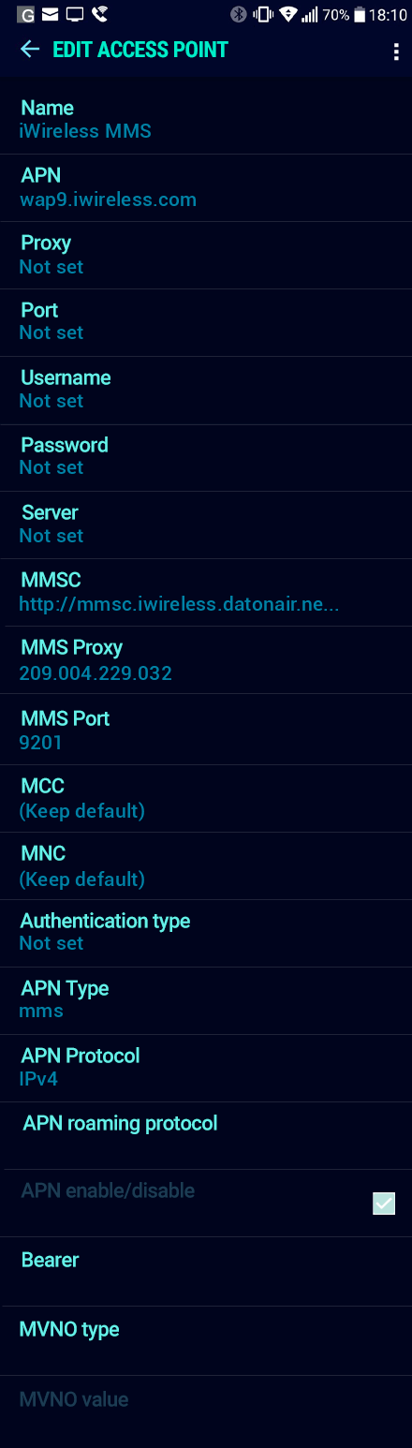
Task: Edit the APN Type mms entry
Action: (x=206, y=1000)
